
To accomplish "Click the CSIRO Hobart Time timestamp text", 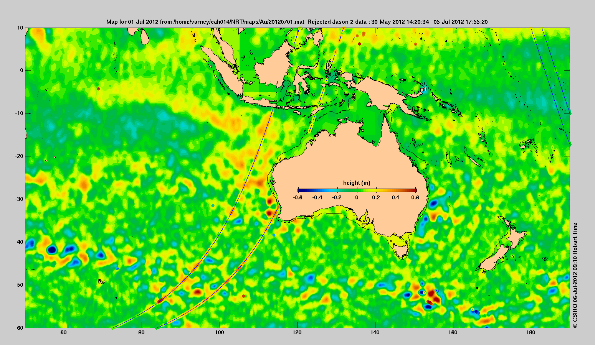I will pos(575,275).
